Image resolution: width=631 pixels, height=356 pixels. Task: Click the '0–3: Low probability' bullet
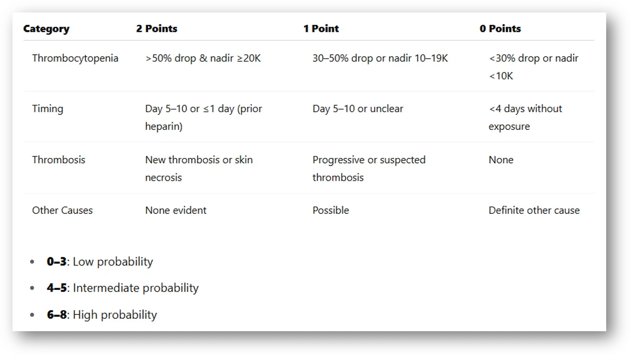(100, 262)
